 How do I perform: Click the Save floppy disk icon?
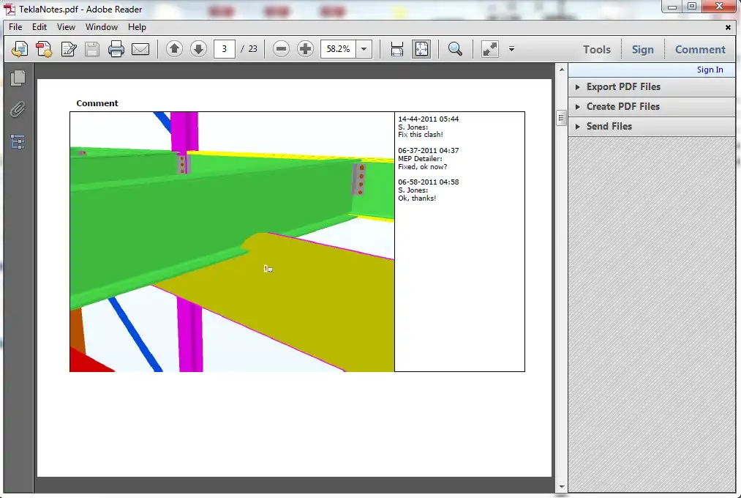click(92, 49)
